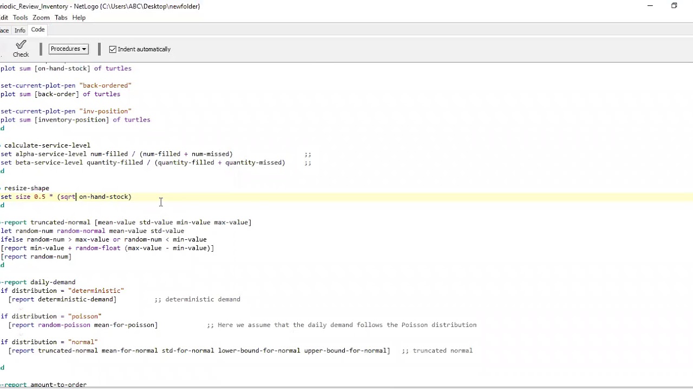Open the Tools menu
This screenshot has height=389, width=693.
[x=20, y=18]
